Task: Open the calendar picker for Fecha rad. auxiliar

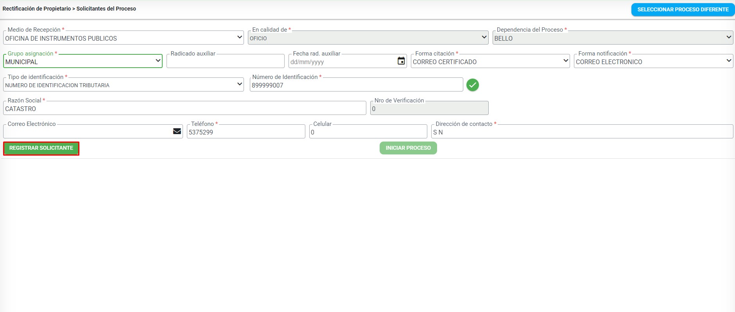Action: point(401,61)
